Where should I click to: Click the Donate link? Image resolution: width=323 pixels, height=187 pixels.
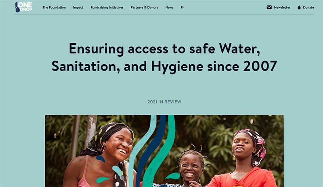(x=308, y=7)
